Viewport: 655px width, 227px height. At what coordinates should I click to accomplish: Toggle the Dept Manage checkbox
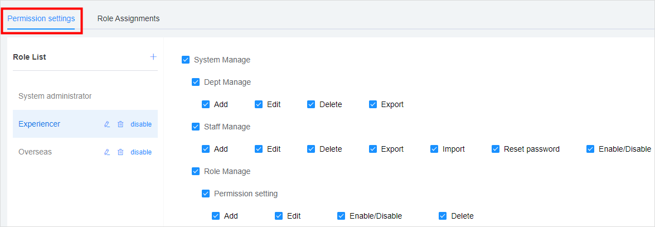coord(196,82)
